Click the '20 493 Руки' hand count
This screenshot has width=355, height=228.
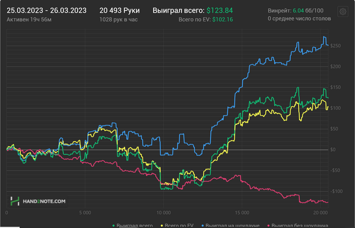tap(120, 11)
